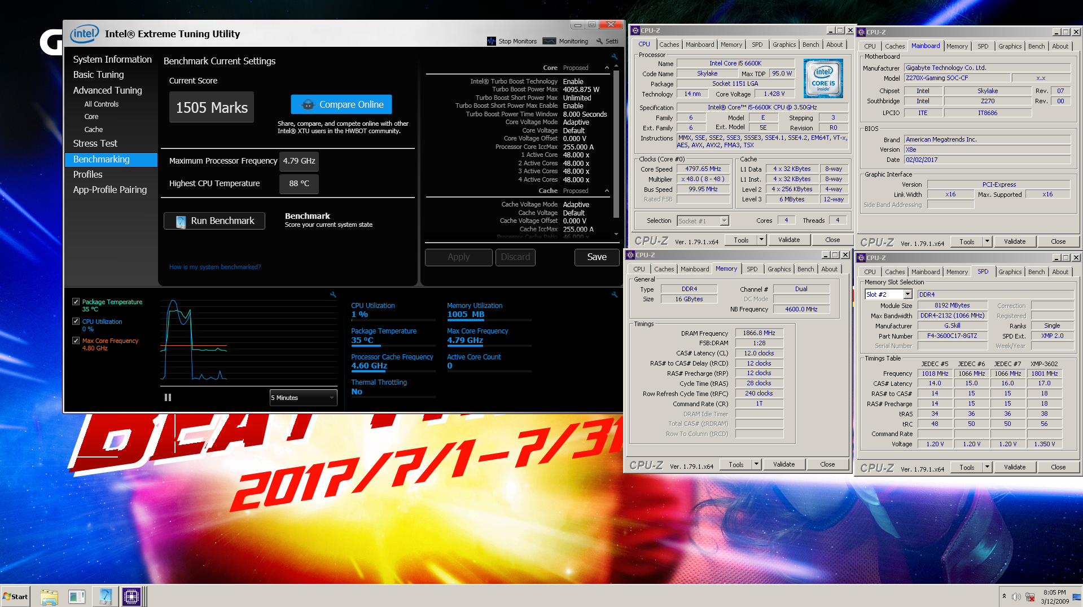Open App-Profile Pairing in sidebar
Viewport: 1083px width, 607px height.
coord(110,190)
